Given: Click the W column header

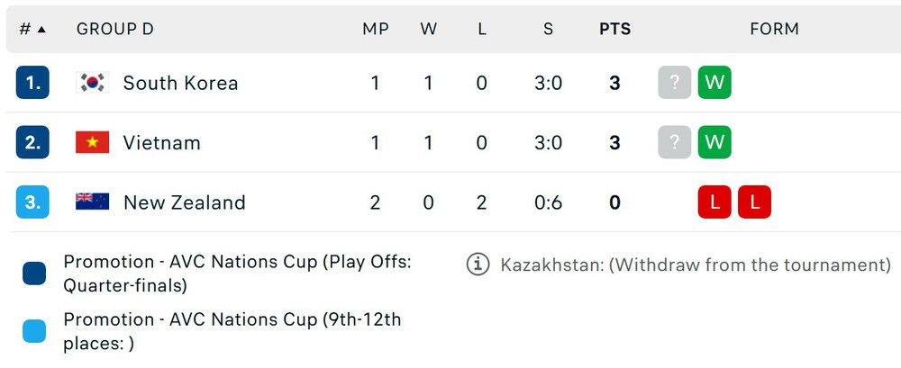Looking at the screenshot, I should point(428,30).
